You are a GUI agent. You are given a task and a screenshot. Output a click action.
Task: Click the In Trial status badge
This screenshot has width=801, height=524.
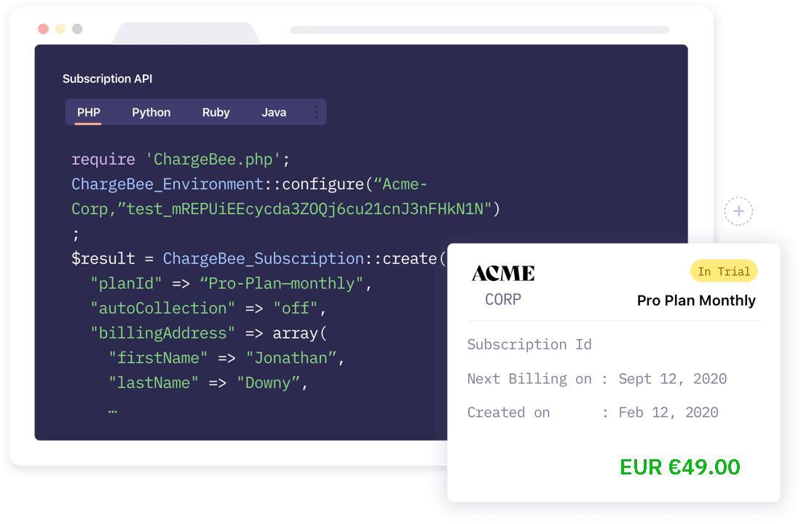[x=724, y=271]
